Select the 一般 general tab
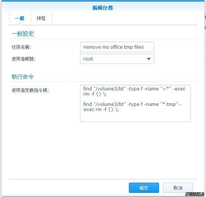This screenshot has width=206, height=197. pos(20,18)
